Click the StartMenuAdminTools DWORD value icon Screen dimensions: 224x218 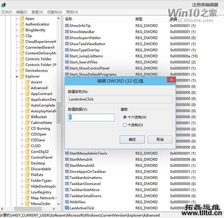click(x=67, y=153)
